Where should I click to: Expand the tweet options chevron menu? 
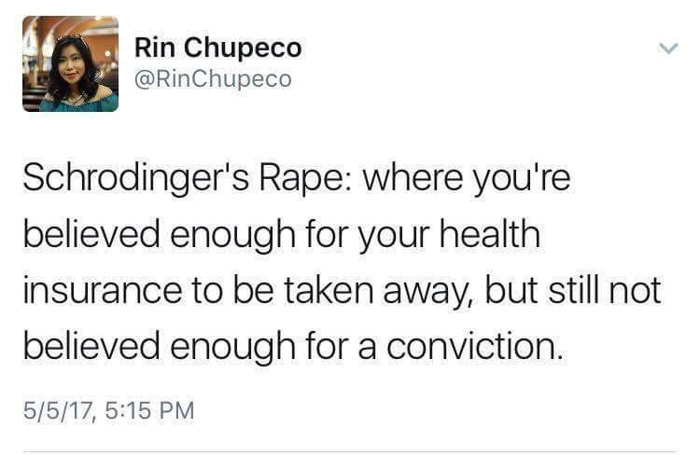pos(668,48)
